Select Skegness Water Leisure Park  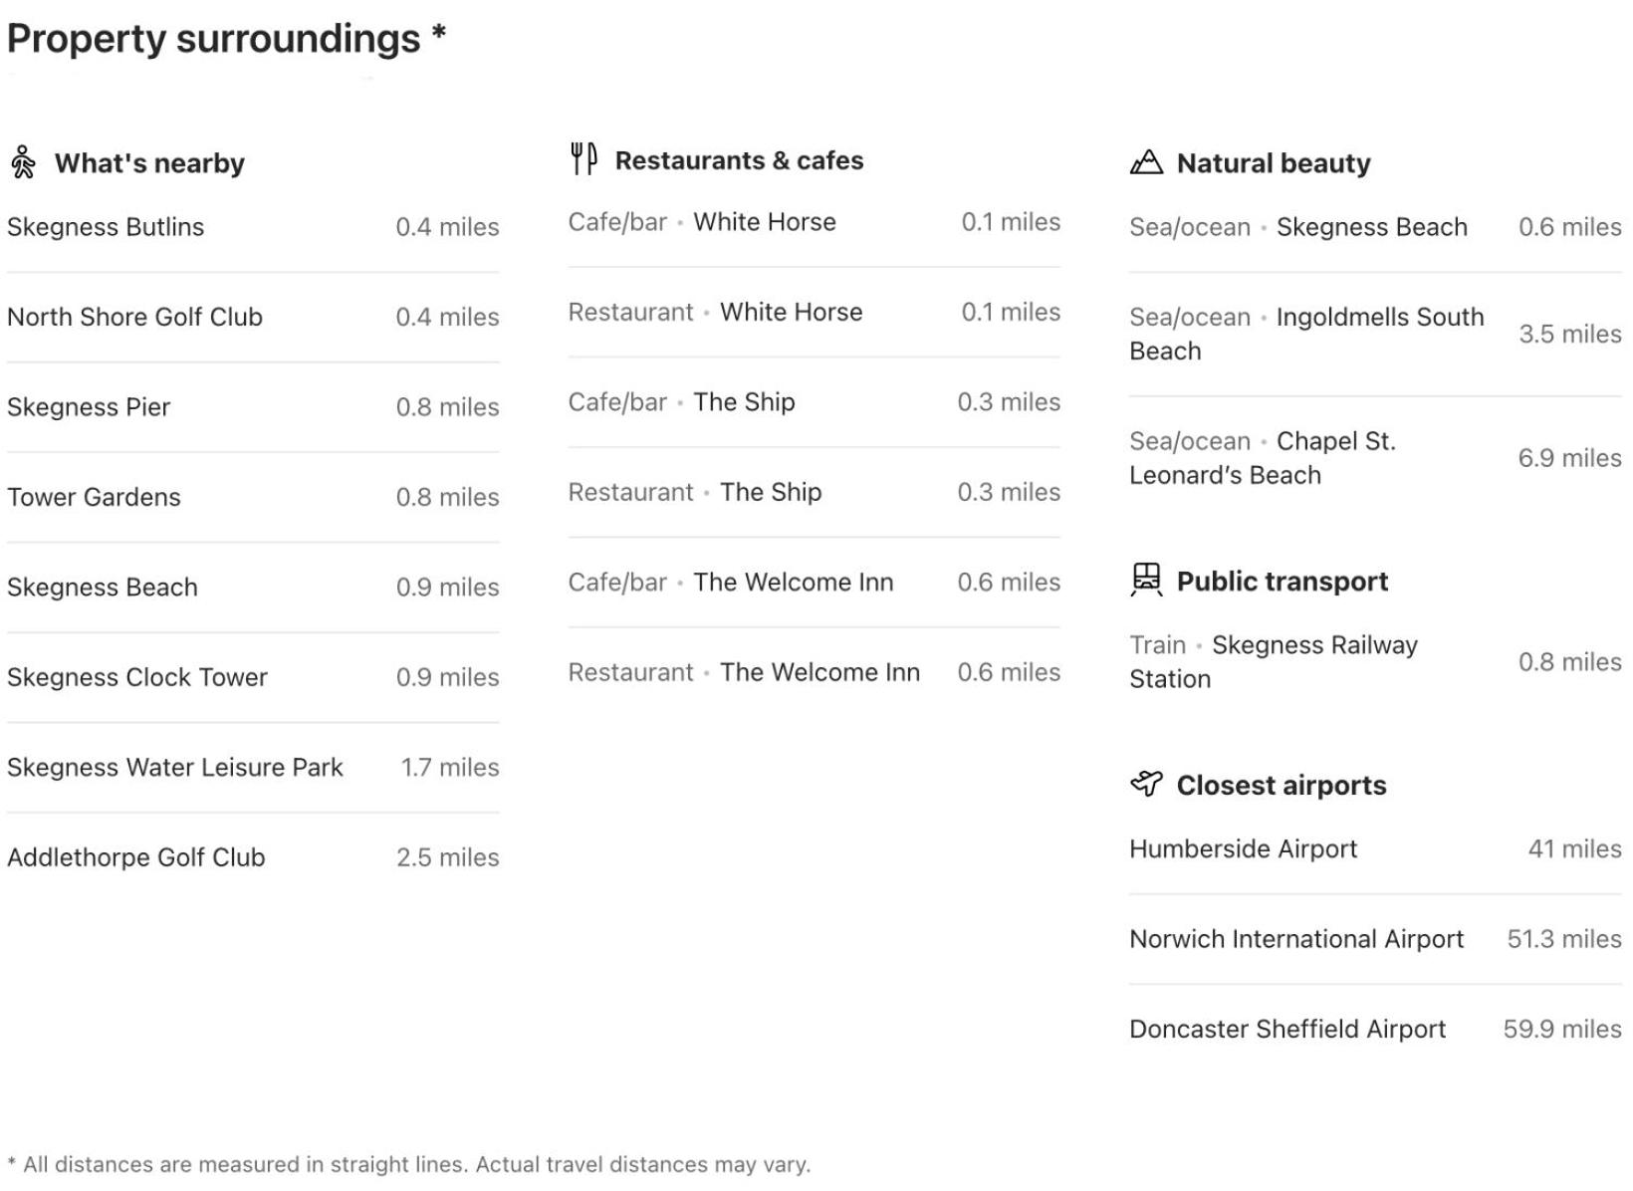click(253, 768)
